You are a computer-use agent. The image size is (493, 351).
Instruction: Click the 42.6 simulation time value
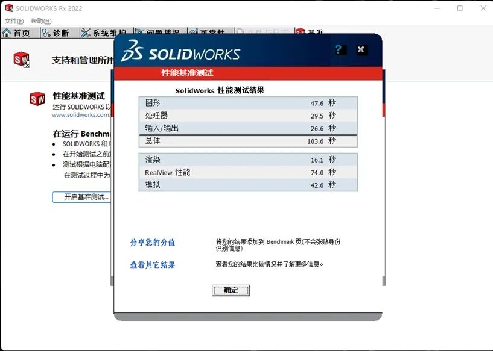[317, 185]
